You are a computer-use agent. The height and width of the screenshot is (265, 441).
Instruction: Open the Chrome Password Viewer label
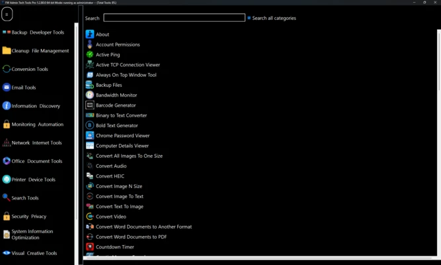click(x=122, y=136)
